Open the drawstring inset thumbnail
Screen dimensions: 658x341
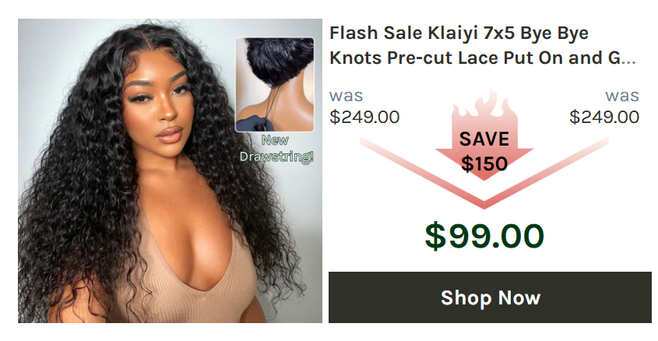click(x=274, y=85)
